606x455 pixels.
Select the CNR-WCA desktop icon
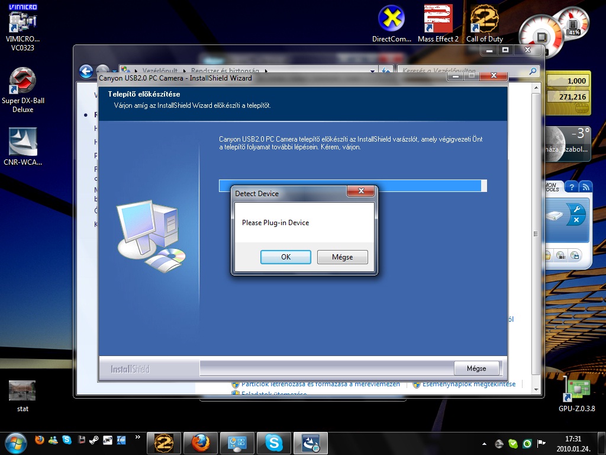23,147
